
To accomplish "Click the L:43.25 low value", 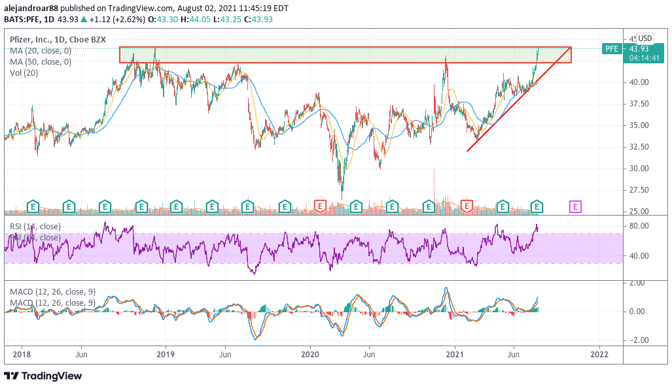I will (228, 19).
